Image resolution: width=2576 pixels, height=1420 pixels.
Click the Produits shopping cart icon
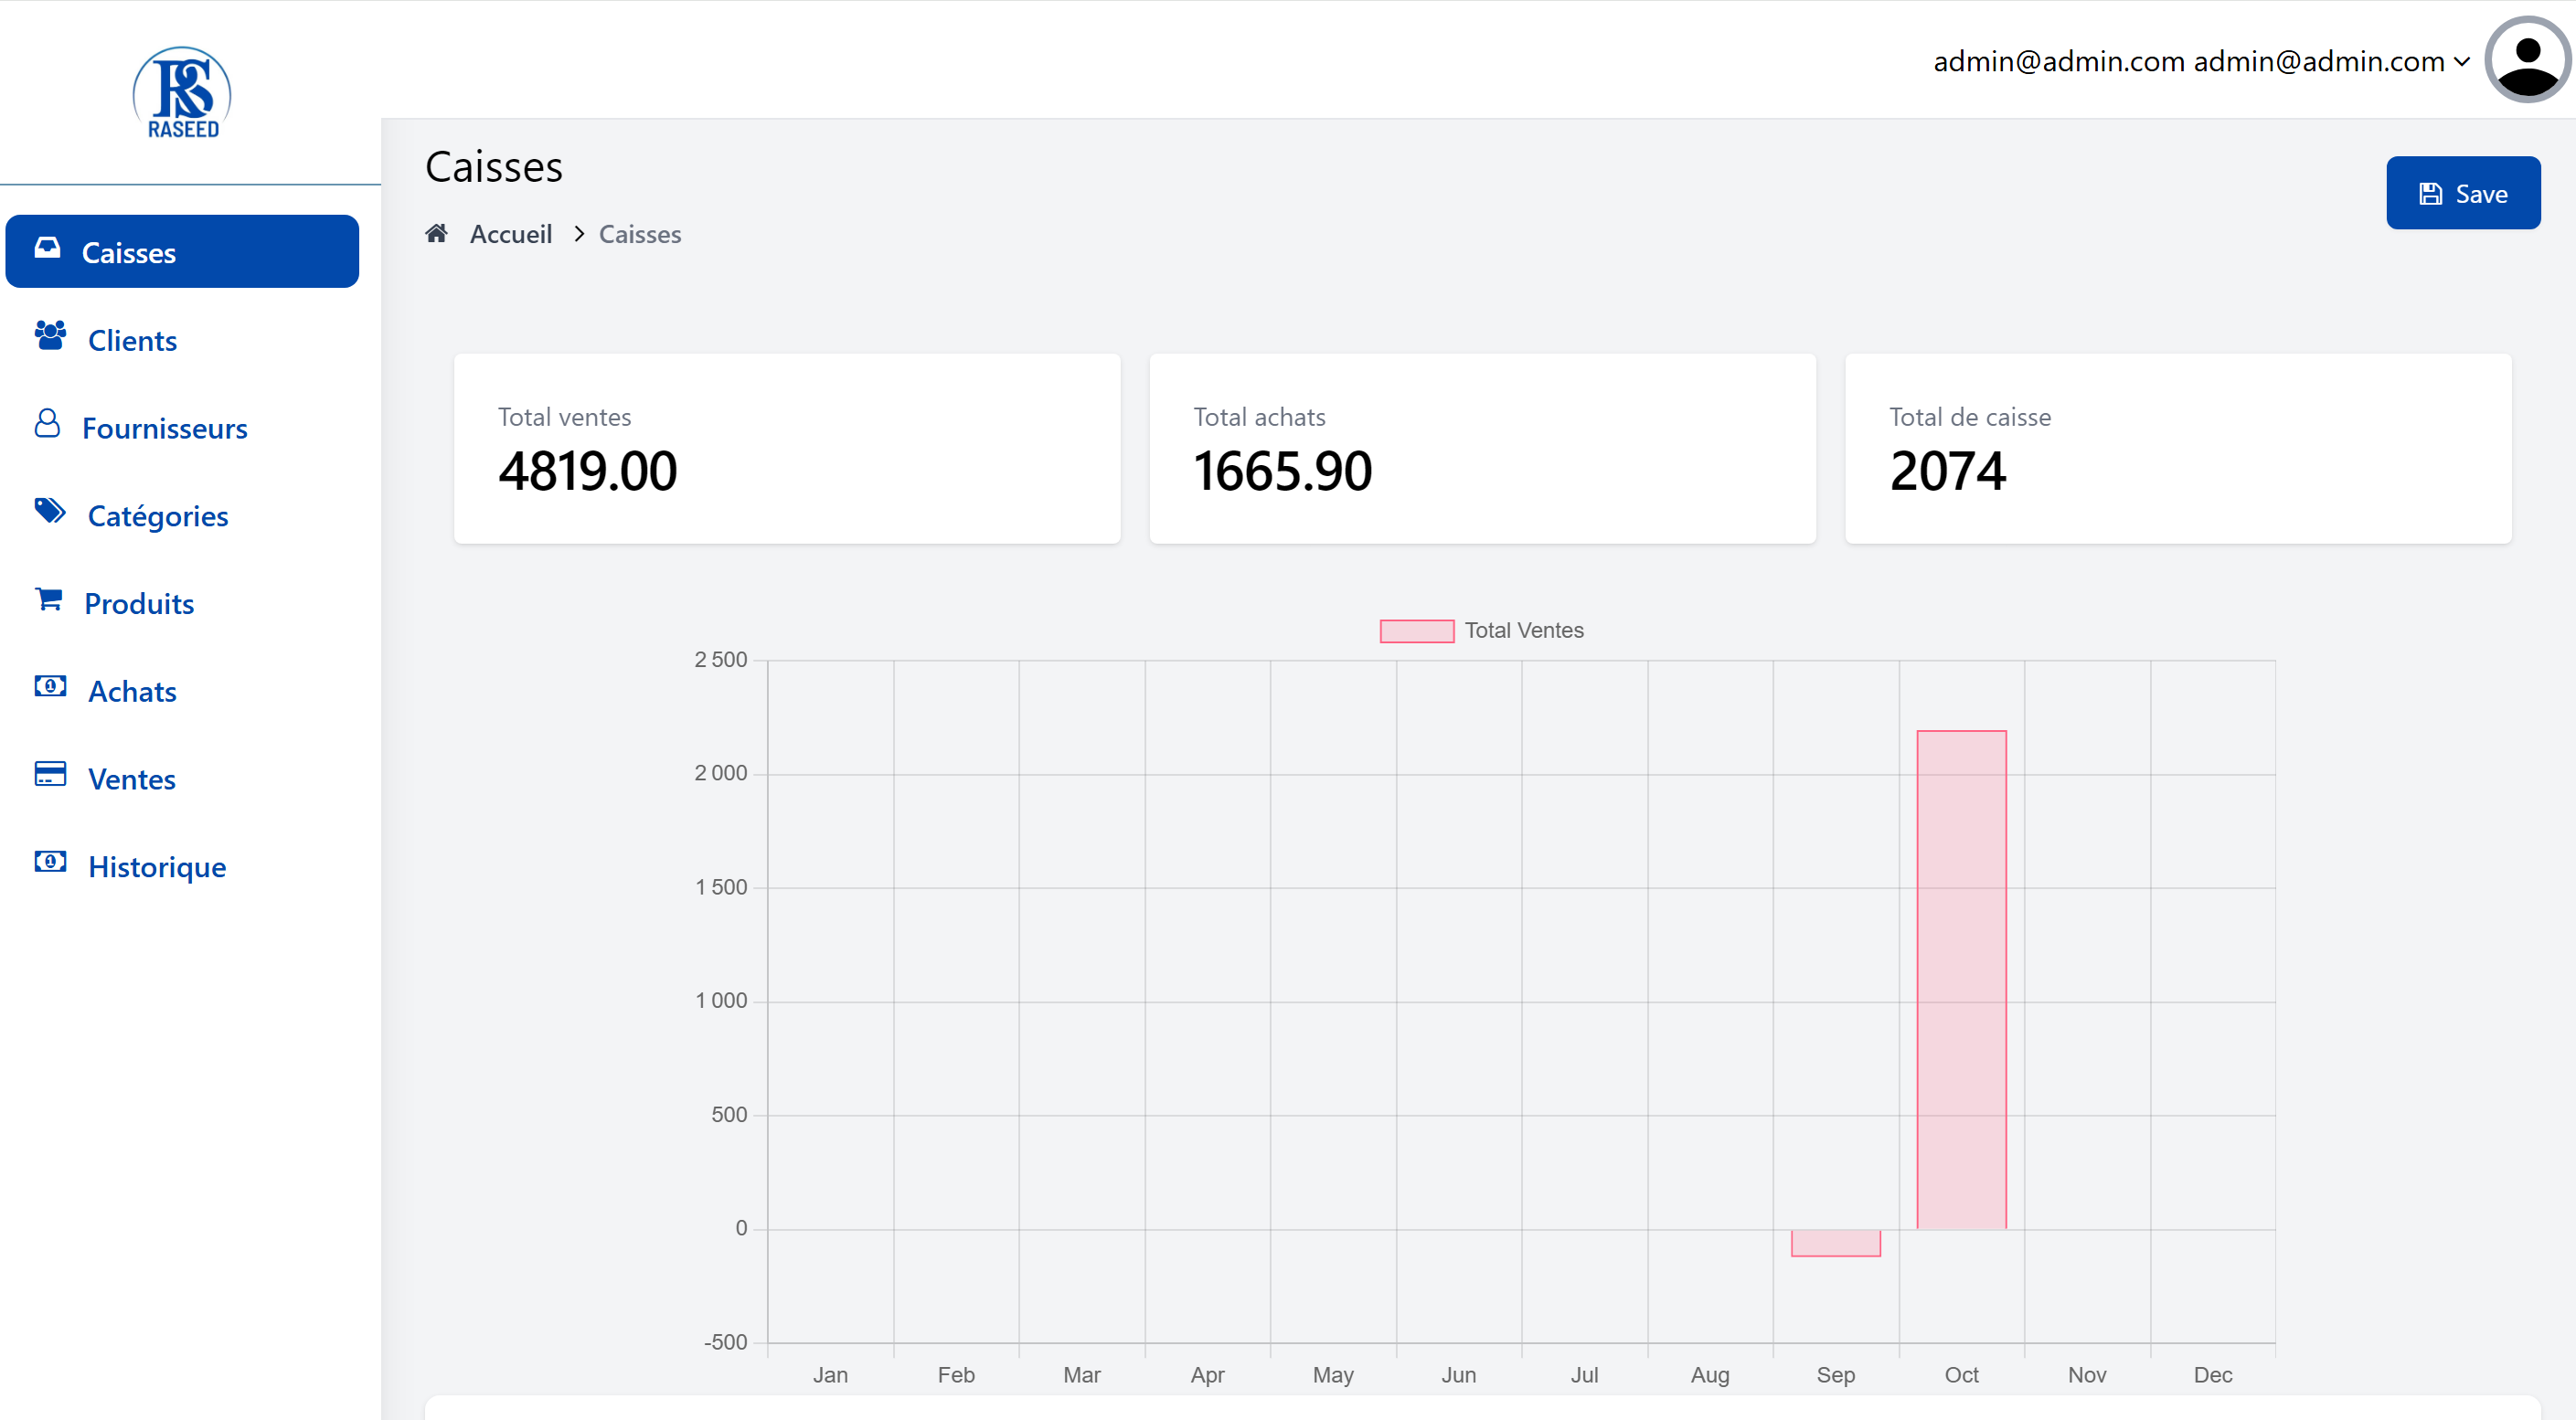click(x=48, y=599)
